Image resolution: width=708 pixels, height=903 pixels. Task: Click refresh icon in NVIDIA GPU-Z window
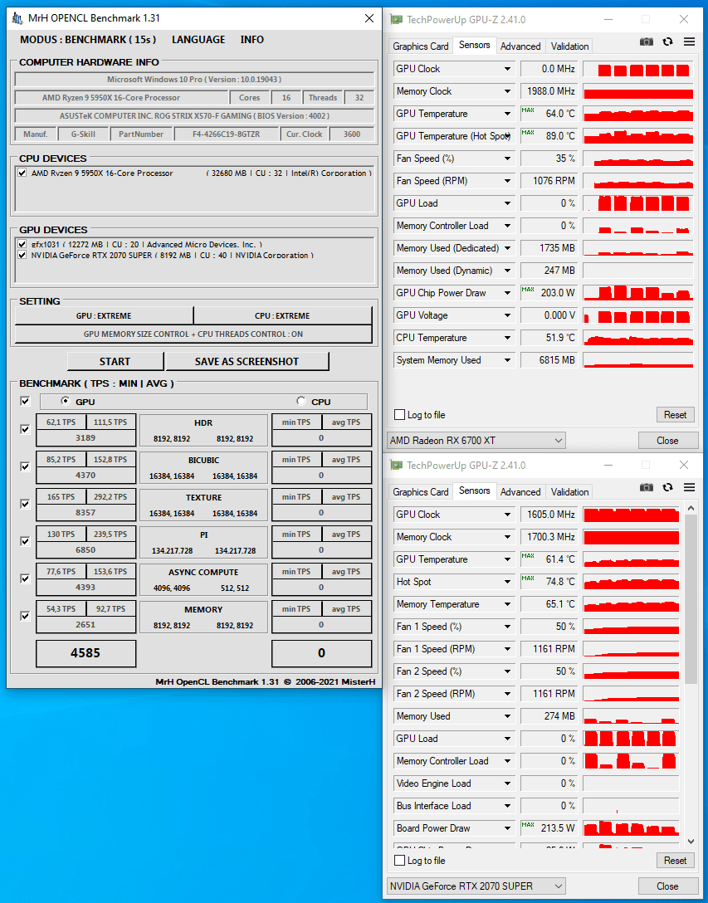coord(667,487)
